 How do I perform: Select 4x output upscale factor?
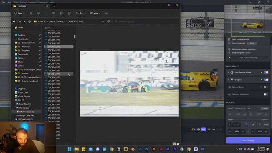click(x=260, y=125)
